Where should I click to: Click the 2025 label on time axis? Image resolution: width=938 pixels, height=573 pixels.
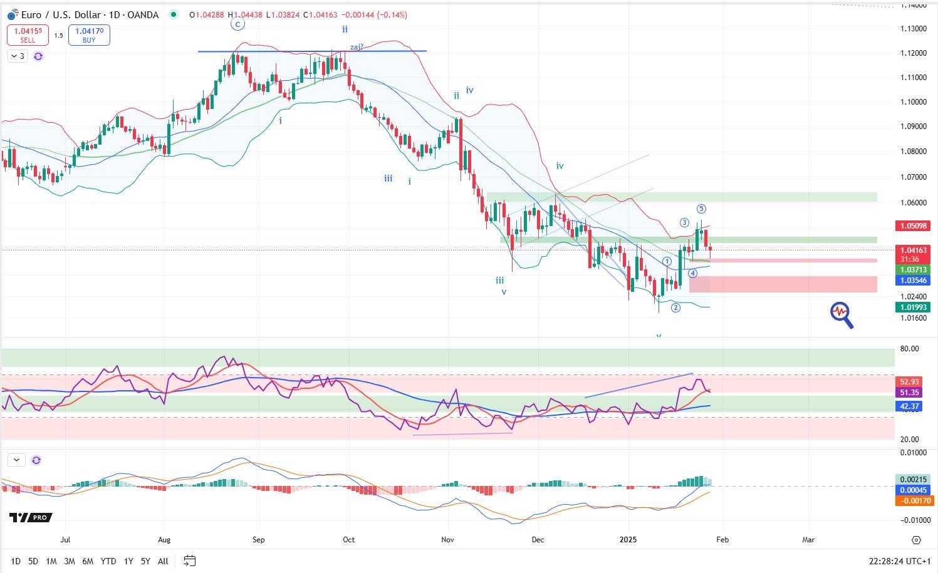click(x=628, y=539)
